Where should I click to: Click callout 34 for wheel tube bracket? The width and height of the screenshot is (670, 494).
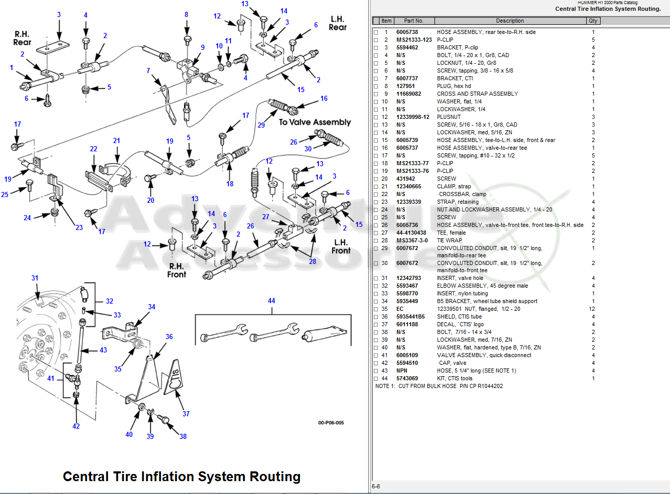tap(152, 307)
